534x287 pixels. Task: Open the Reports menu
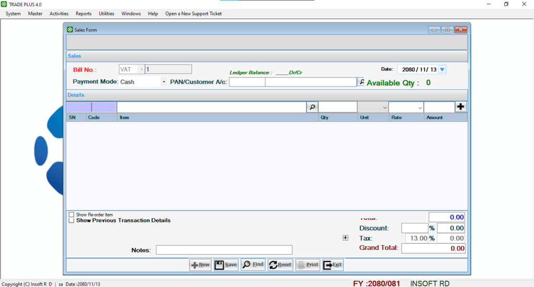(83, 14)
